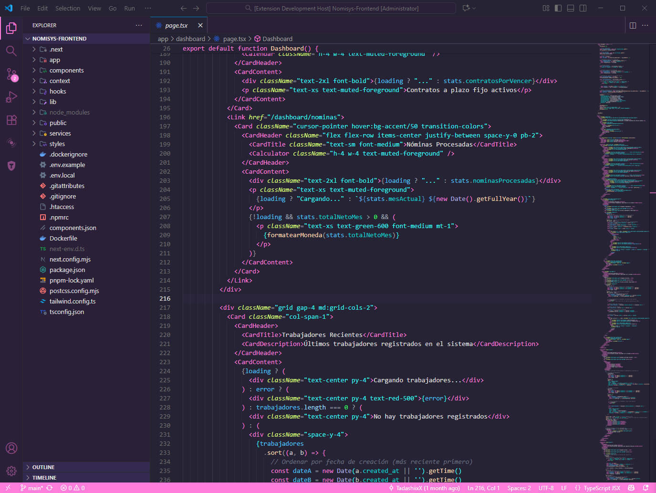This screenshot has height=493, width=656.
Task: Go to line via Ln 216, Col 1
Action: [483, 488]
